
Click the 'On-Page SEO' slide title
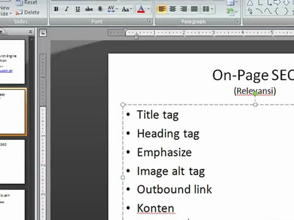[253, 75]
